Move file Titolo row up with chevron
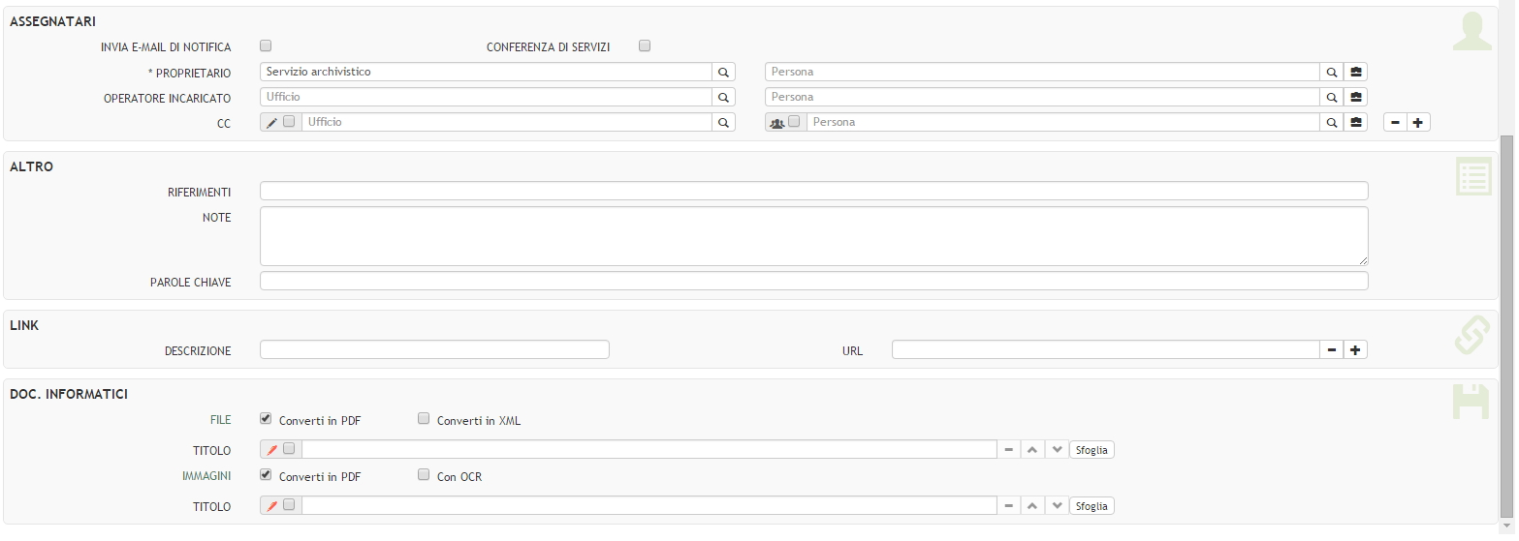Image resolution: width=1519 pixels, height=541 pixels. (x=1032, y=450)
